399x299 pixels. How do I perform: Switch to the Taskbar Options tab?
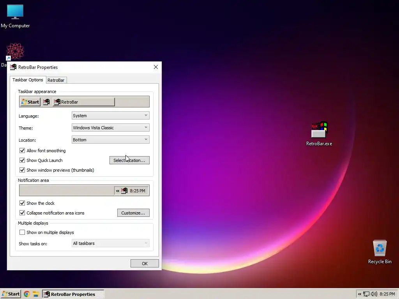[x=28, y=80]
